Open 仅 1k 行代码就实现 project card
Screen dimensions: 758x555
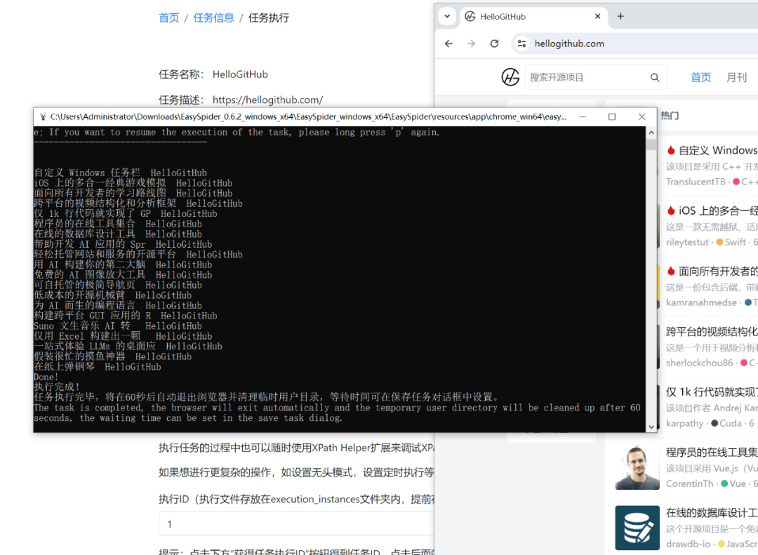[708, 406]
